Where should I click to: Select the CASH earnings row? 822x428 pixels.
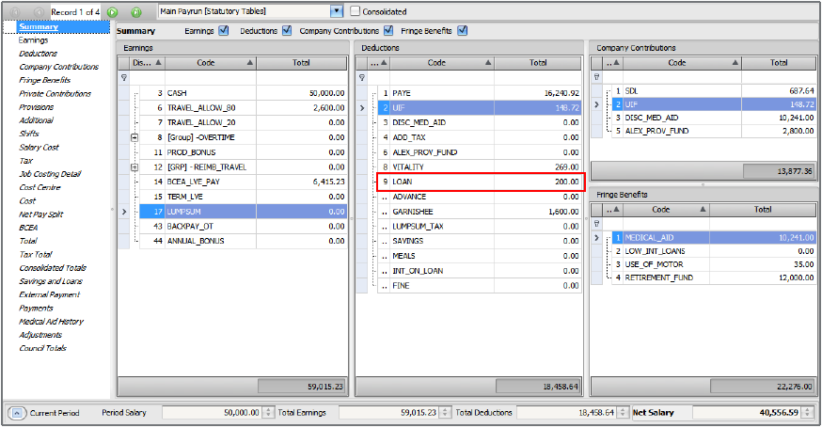click(243, 93)
